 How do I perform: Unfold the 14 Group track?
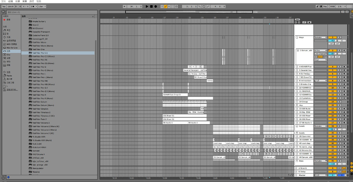coord(297,101)
